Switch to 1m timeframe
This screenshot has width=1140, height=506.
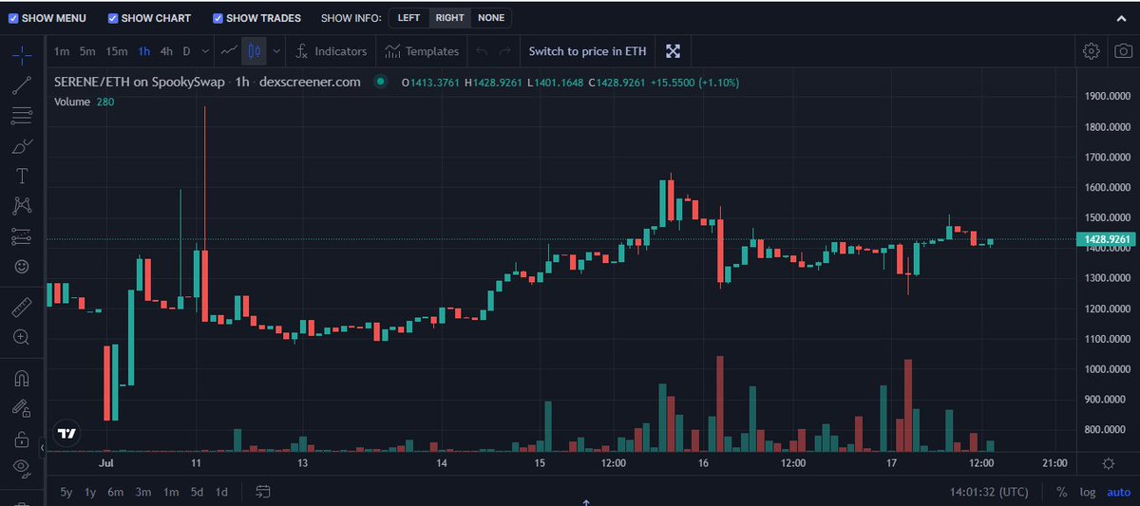[62, 51]
